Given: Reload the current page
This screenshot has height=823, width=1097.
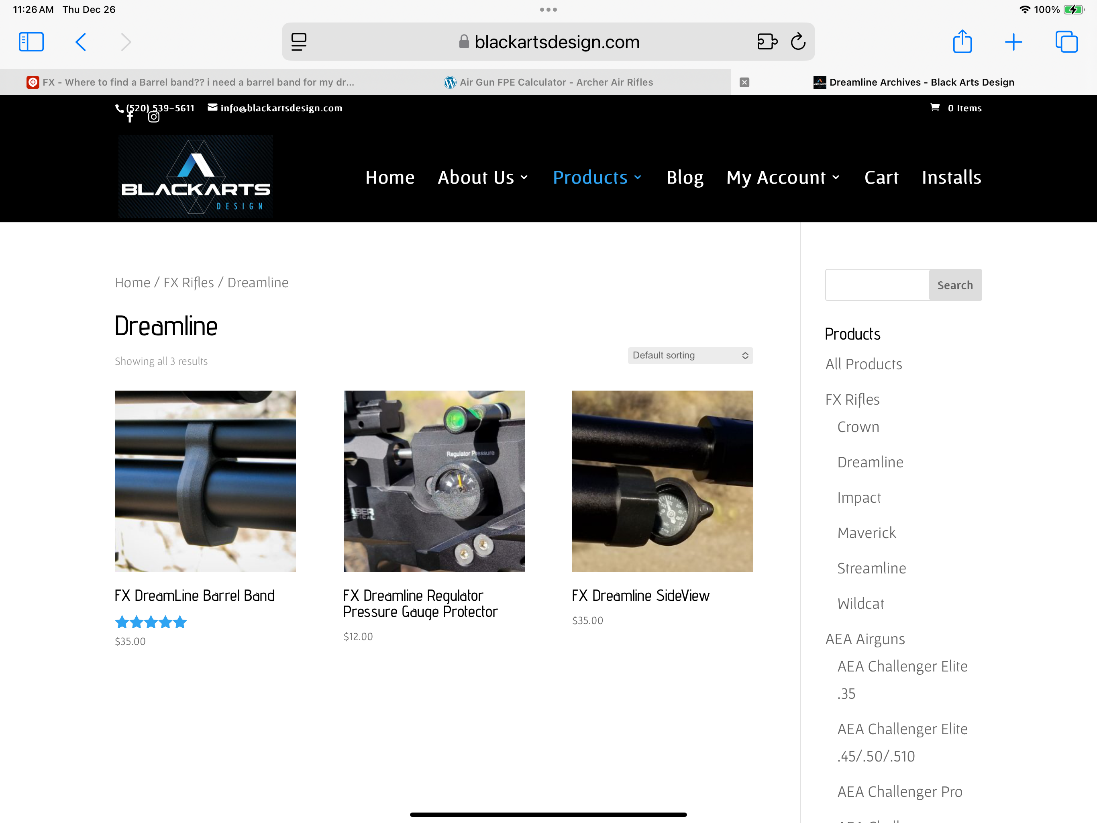Looking at the screenshot, I should click(798, 42).
